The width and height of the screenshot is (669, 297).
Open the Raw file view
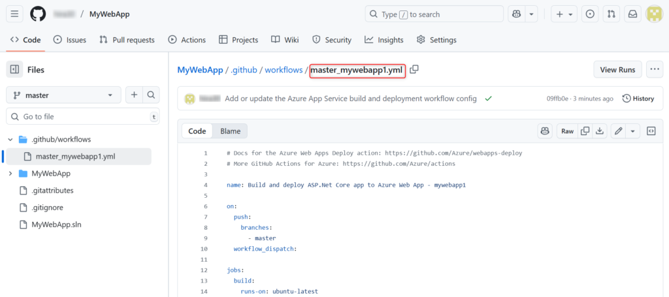[568, 131]
